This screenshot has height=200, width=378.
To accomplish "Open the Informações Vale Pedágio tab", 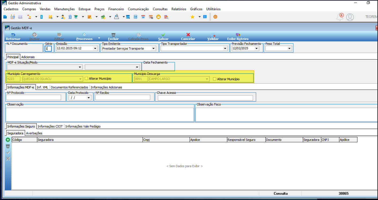I will point(83,126).
